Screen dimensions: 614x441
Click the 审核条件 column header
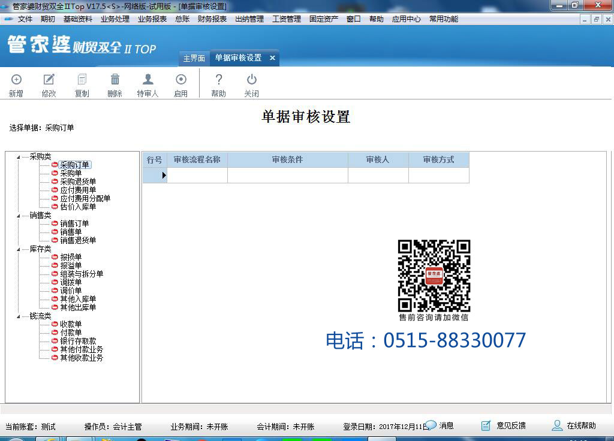(x=288, y=159)
